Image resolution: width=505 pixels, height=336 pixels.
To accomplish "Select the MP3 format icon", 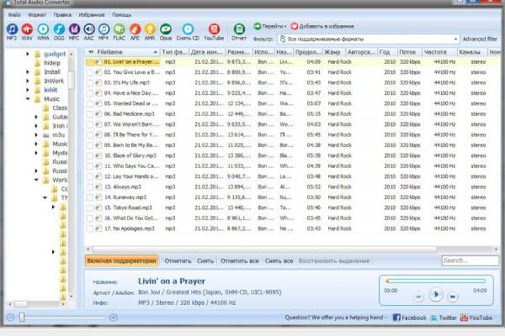I will (x=12, y=32).
